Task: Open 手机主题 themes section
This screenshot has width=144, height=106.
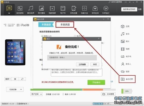Action: click(74, 10)
